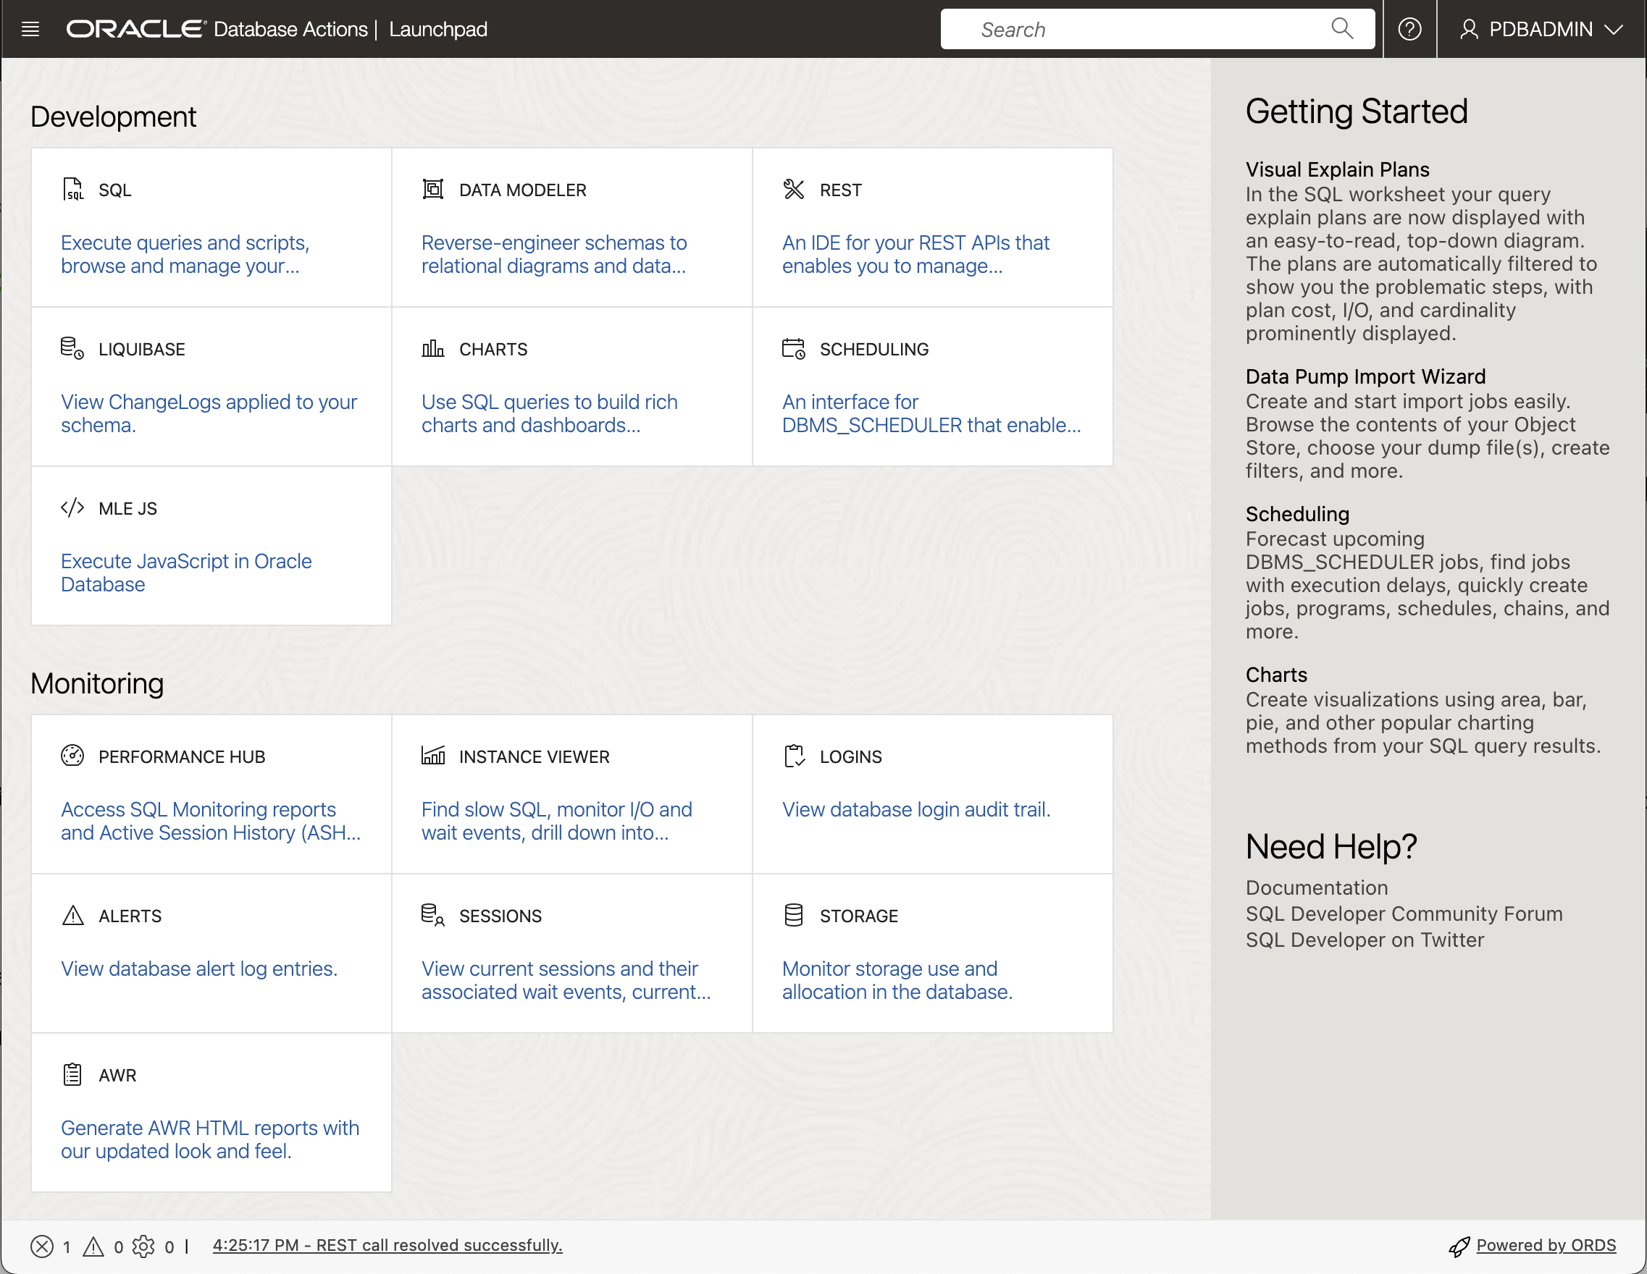
Task: Open the Charts bar-graph icon
Action: click(433, 348)
